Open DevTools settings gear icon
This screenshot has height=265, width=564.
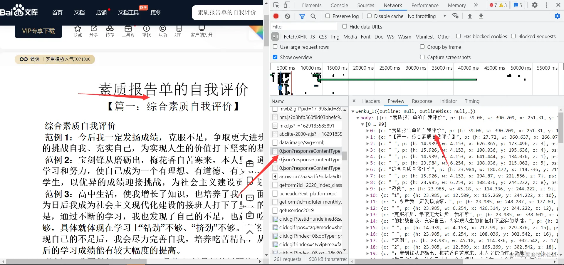point(535,5)
